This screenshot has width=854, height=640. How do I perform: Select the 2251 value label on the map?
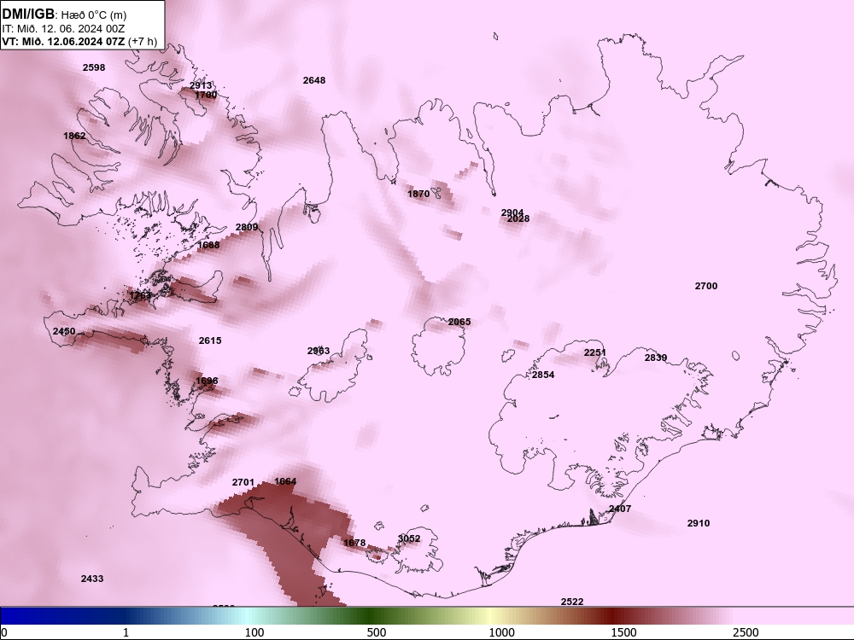tap(595, 352)
